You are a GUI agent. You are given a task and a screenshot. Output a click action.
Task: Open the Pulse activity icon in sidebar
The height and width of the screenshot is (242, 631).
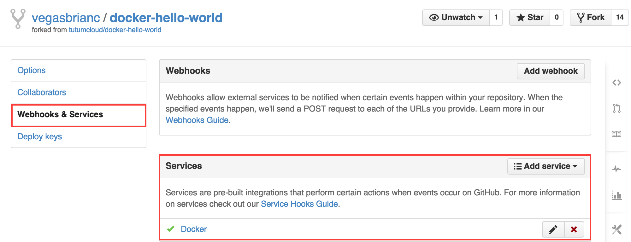(x=616, y=169)
